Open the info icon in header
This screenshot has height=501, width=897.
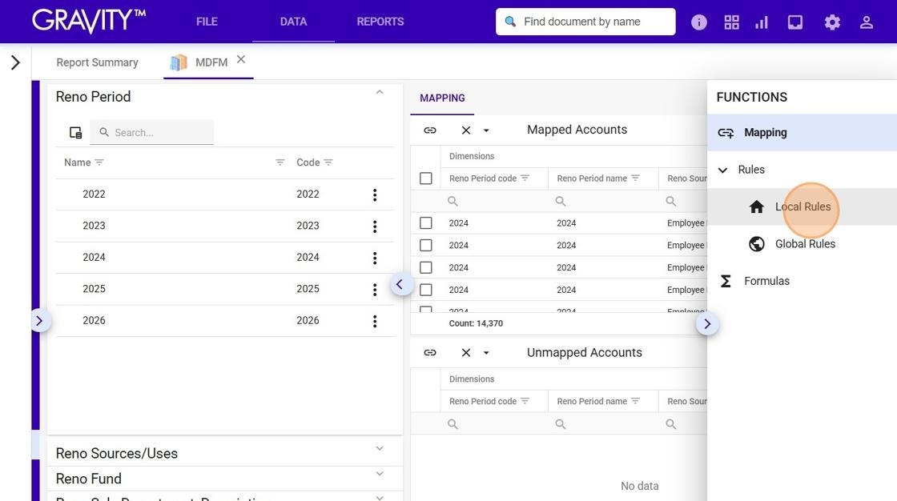pyautogui.click(x=698, y=22)
